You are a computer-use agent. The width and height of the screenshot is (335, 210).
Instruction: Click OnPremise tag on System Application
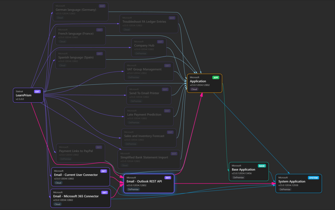coord(285,190)
